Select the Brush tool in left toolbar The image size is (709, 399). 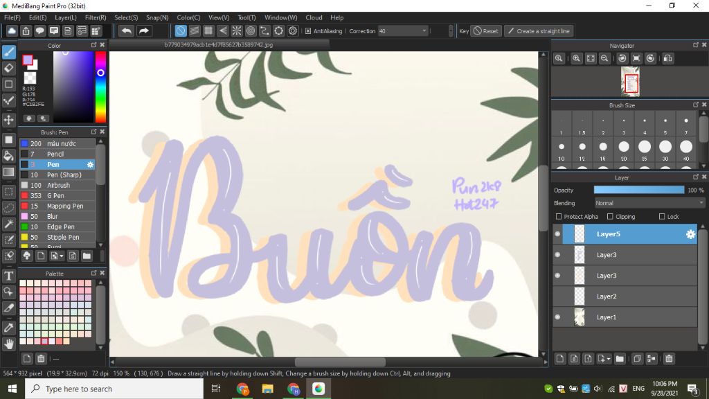point(8,52)
